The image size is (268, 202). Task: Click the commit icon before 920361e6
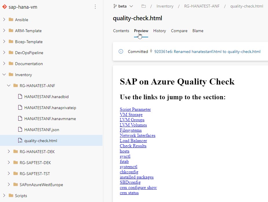[151, 51]
